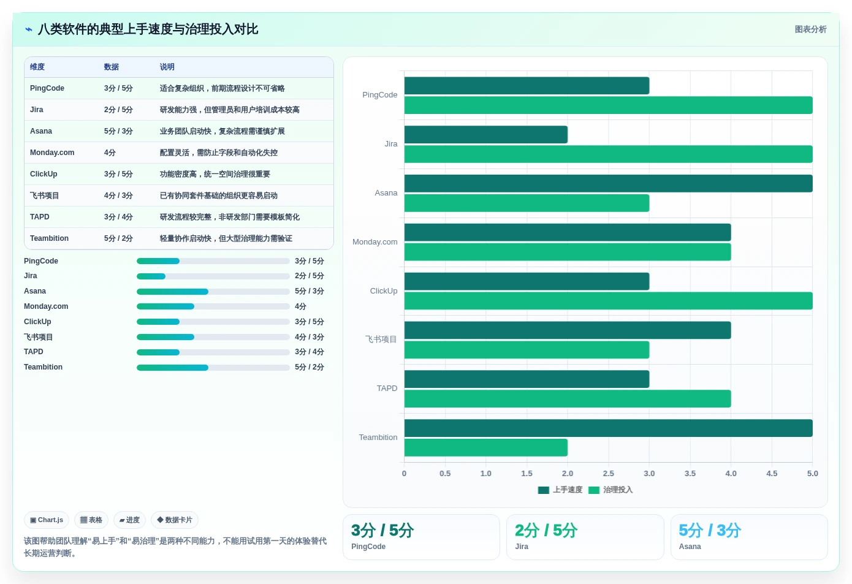Image resolution: width=852 pixels, height=584 pixels.
Task: Click ClickUp's dark 上手速度 chart bar
Action: (527, 281)
